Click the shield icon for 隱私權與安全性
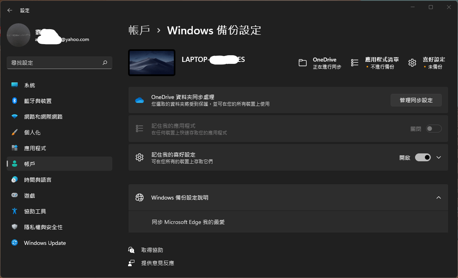458x278 pixels. [x=15, y=227]
